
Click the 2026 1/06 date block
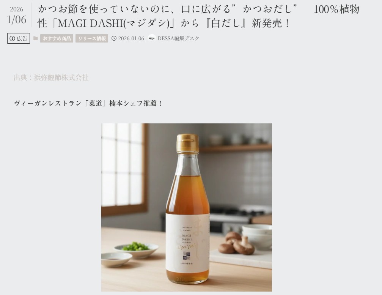pos(17,16)
